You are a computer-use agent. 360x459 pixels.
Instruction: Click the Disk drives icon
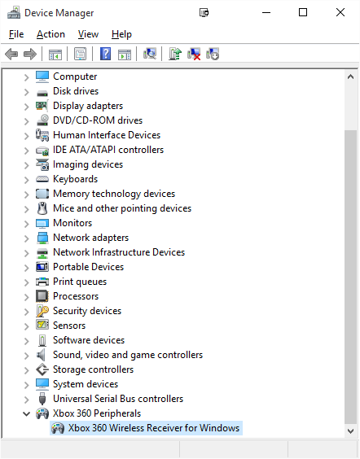tap(42, 93)
